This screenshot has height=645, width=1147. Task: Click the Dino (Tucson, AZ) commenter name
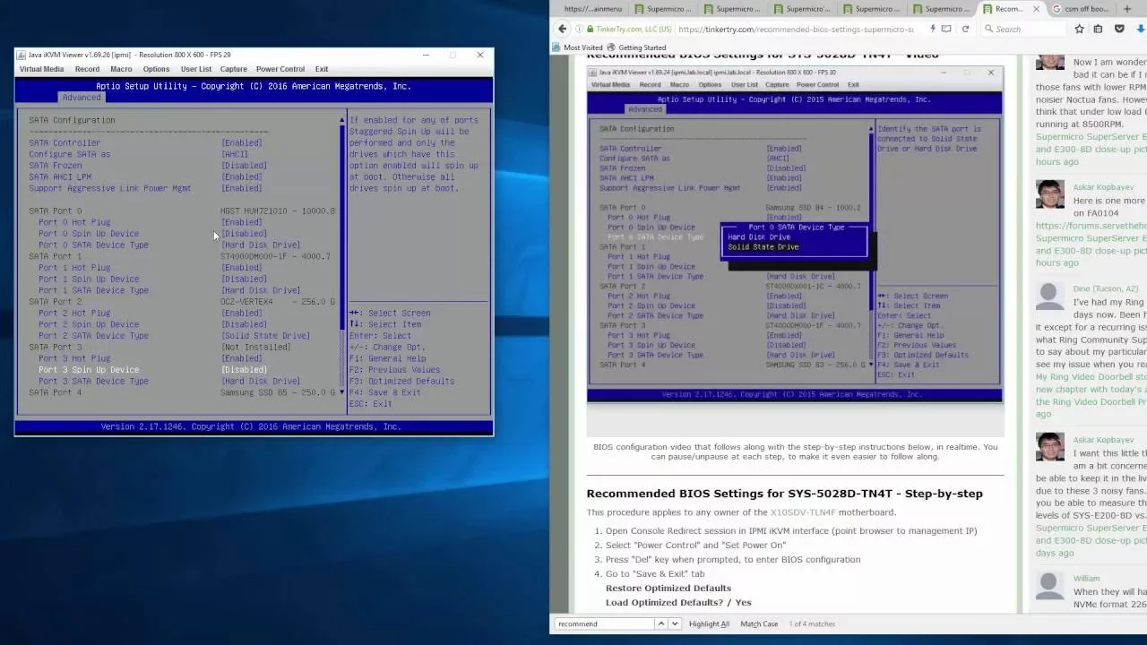[x=1105, y=288]
